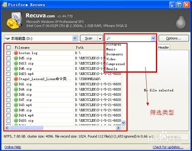This screenshot has width=192, height=151.
Task: Select the Dd14.mp4 file row
Action: click(63, 115)
